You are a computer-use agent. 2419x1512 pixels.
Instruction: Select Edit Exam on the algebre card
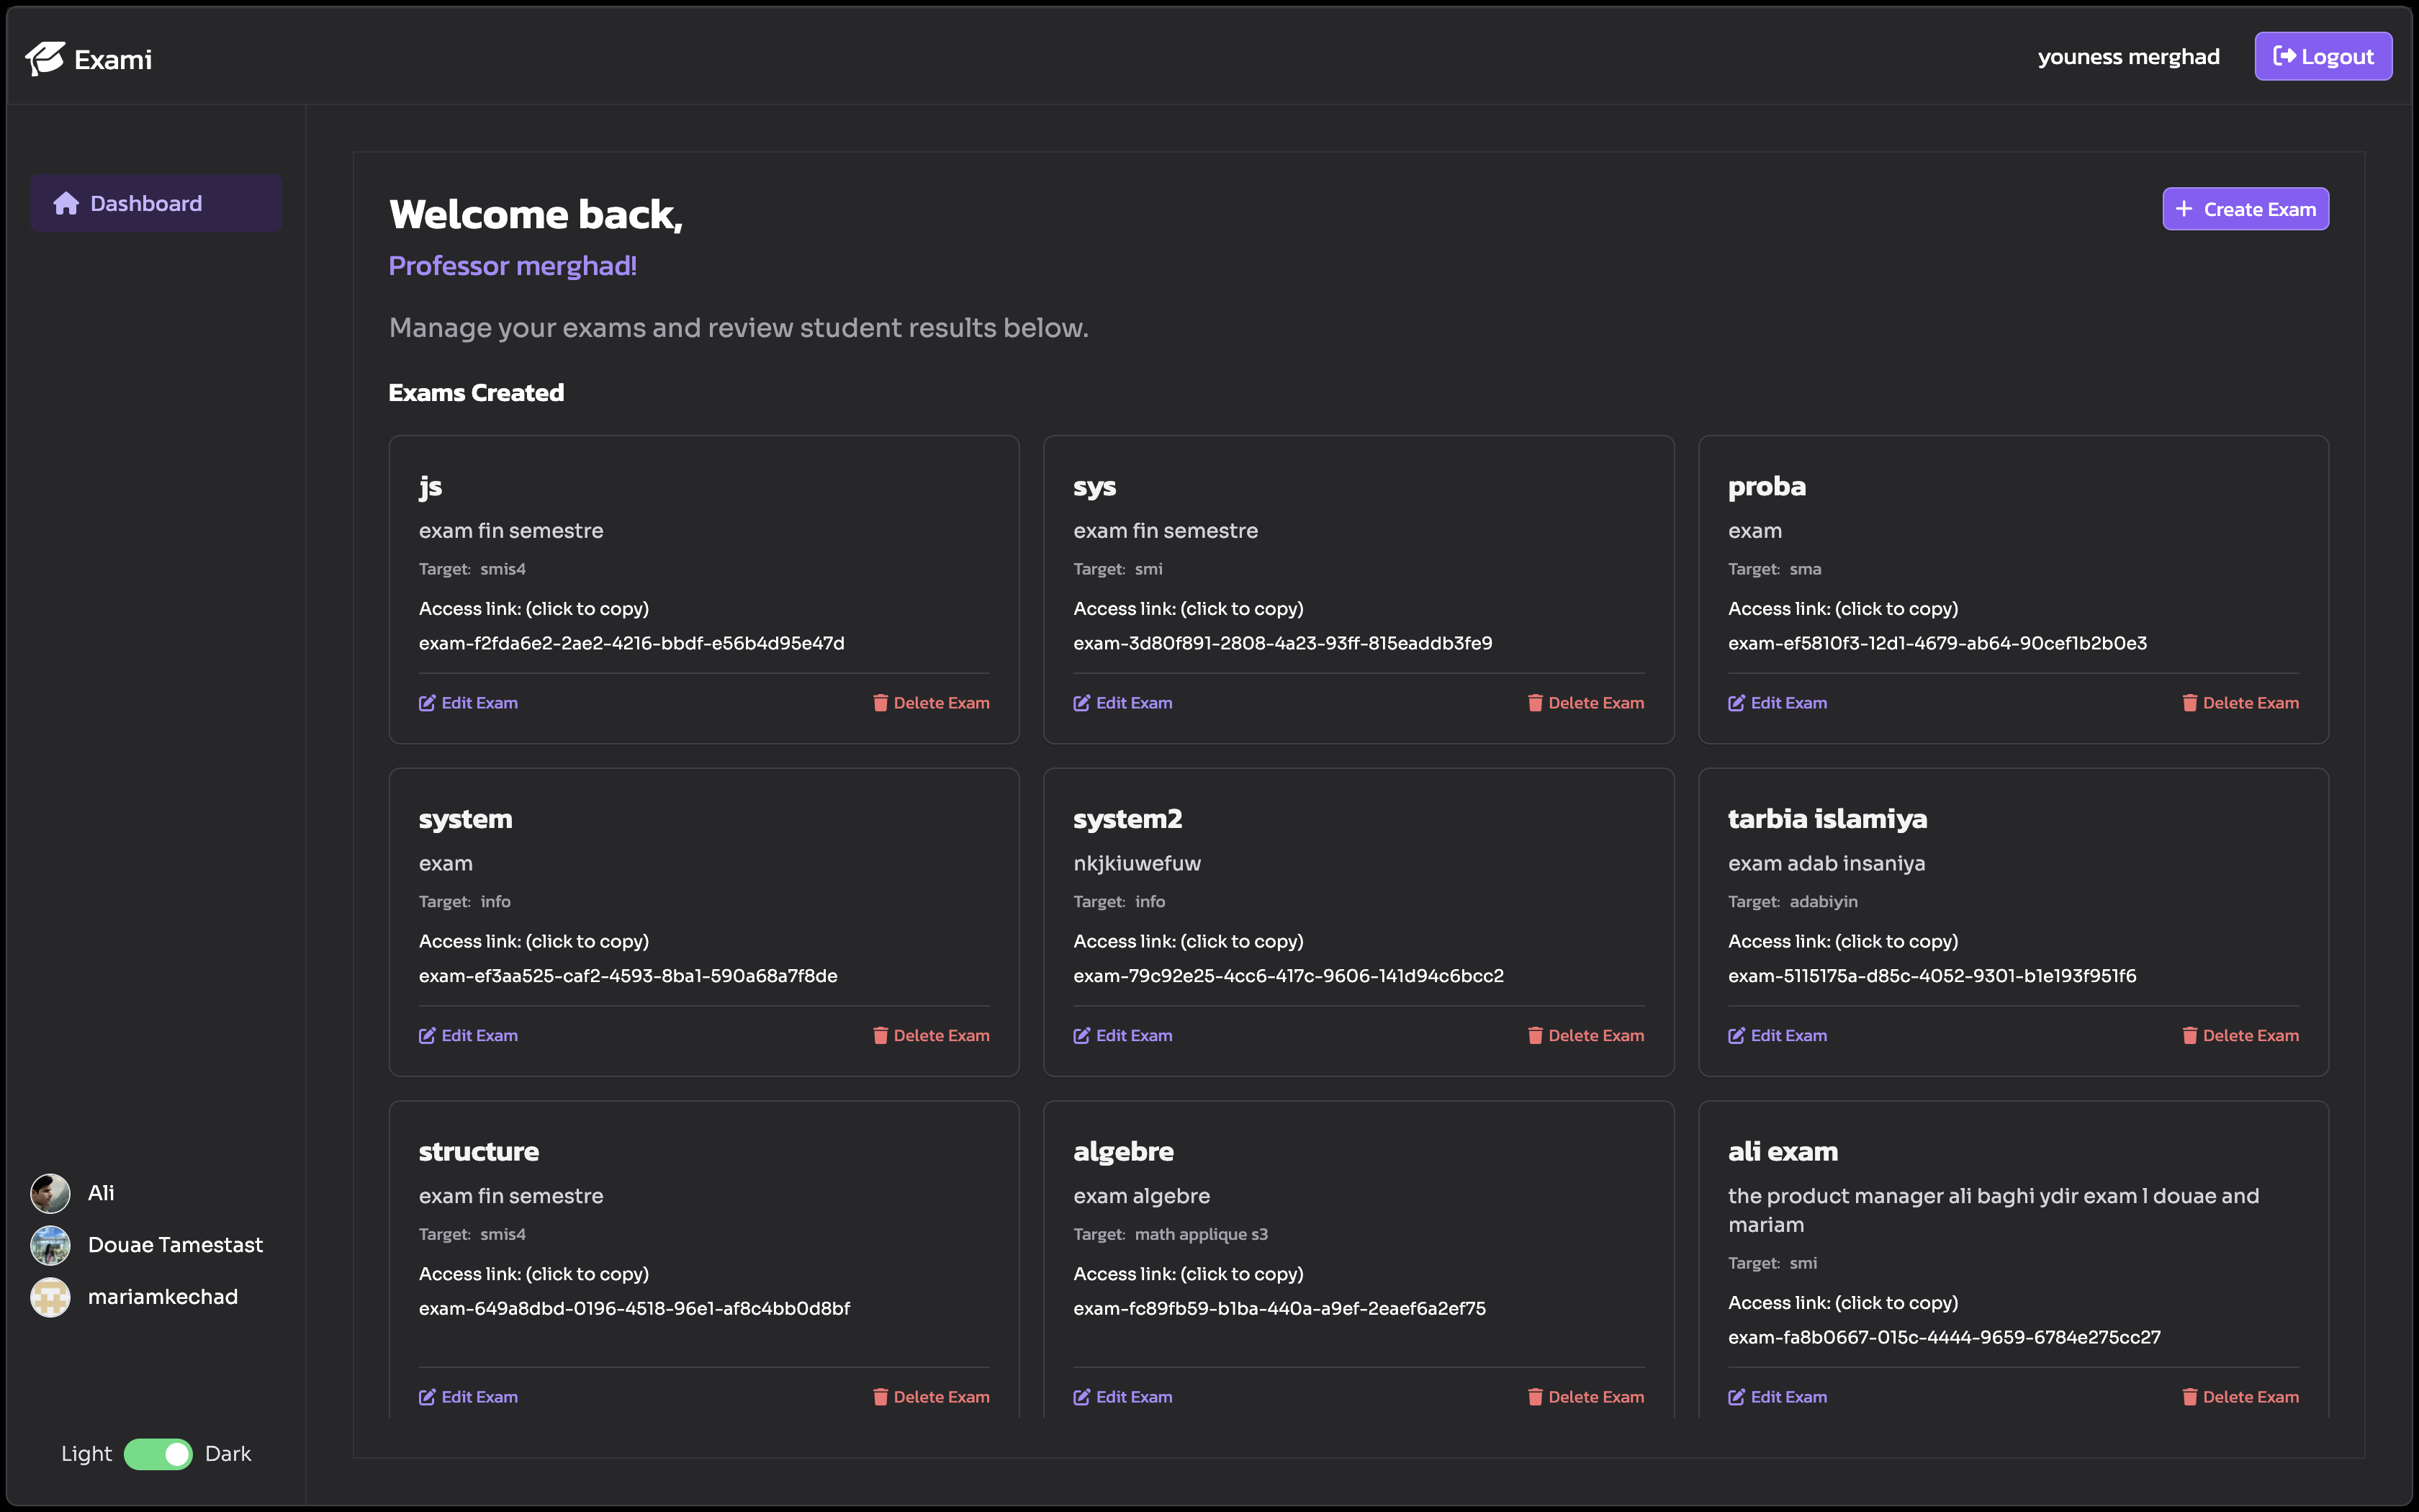click(x=1122, y=1396)
